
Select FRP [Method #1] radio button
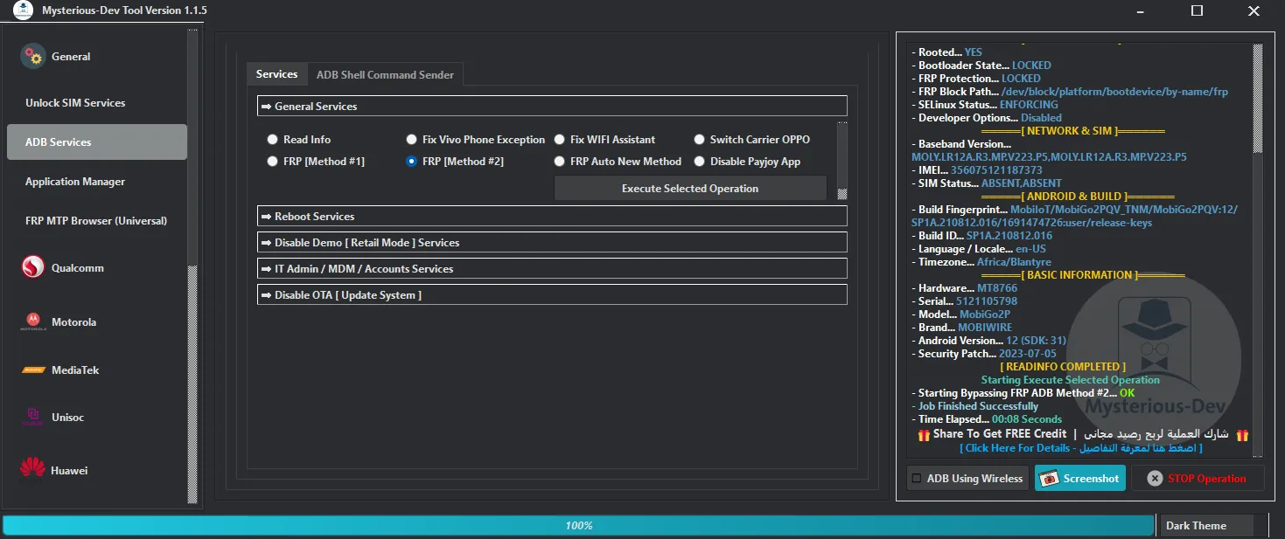coord(273,162)
